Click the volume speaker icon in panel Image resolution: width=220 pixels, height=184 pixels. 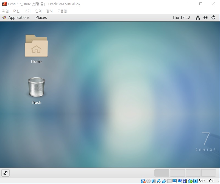205,17
